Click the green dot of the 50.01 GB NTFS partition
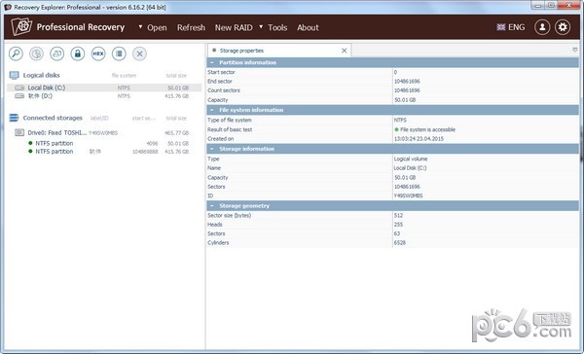Viewport: 584px width, 354px height. click(30, 143)
